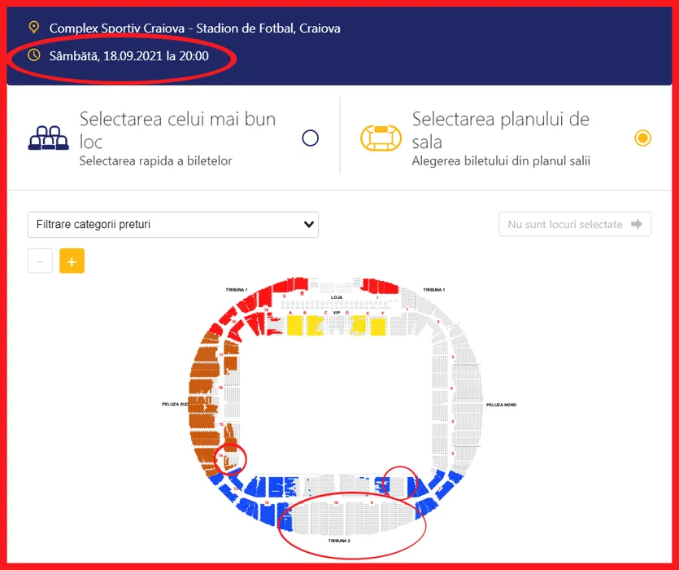Select the yellow VIP sector F block

pyautogui.click(x=377, y=327)
